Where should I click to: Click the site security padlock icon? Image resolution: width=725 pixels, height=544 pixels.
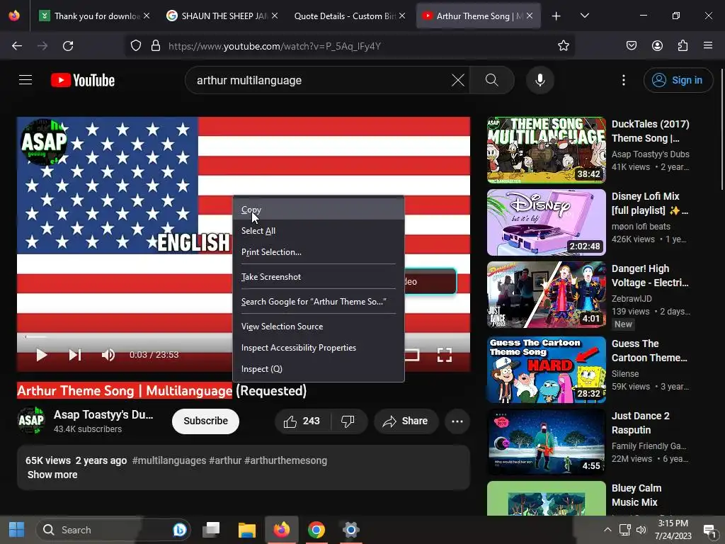(156, 46)
